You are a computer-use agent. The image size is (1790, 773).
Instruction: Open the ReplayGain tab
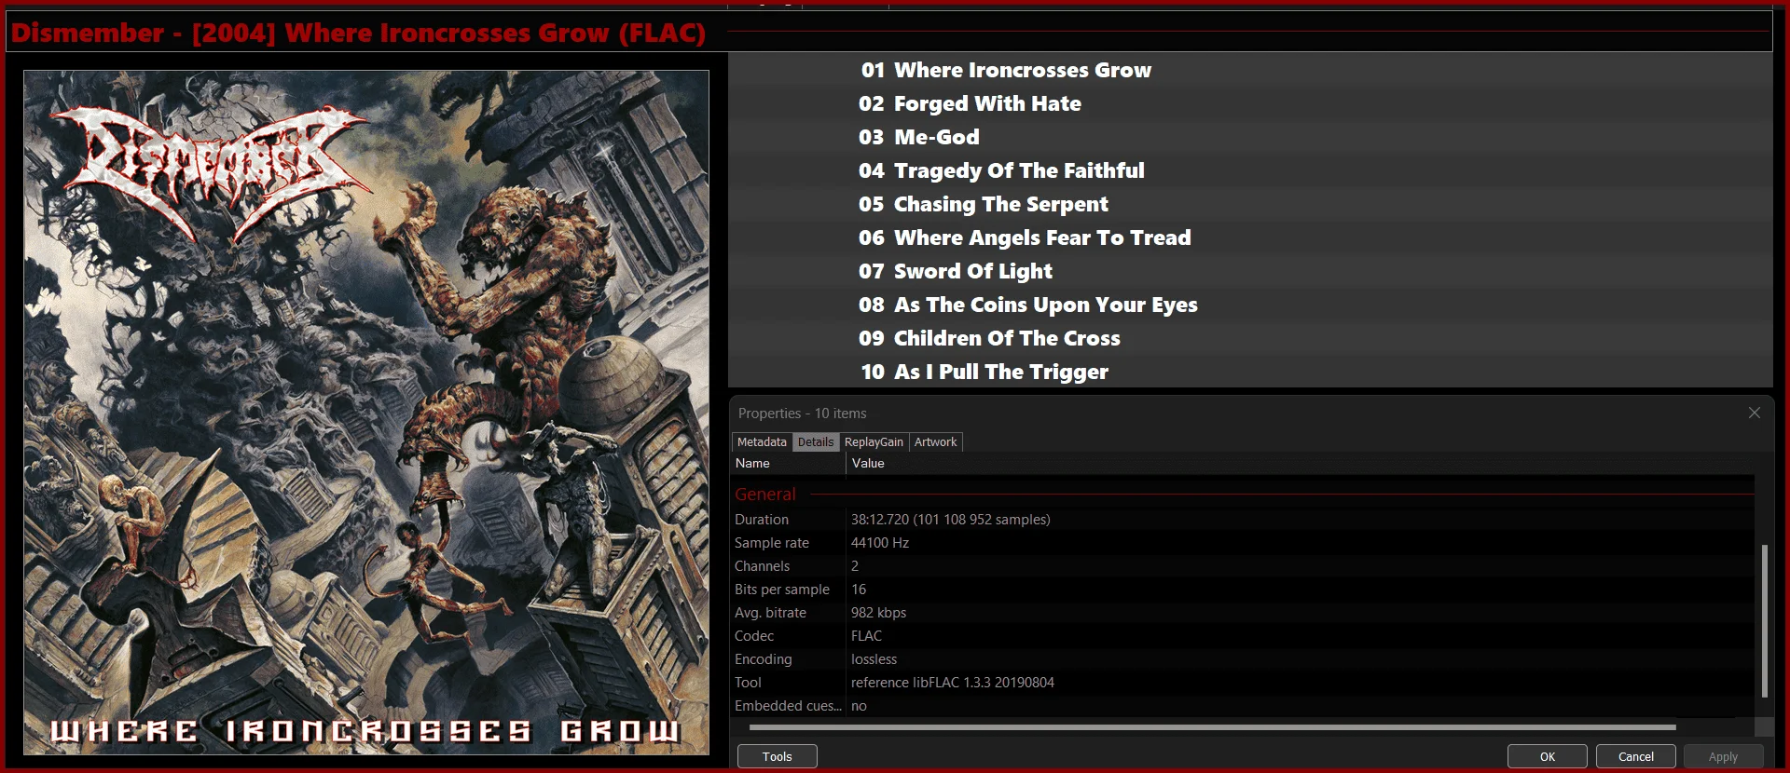point(874,442)
